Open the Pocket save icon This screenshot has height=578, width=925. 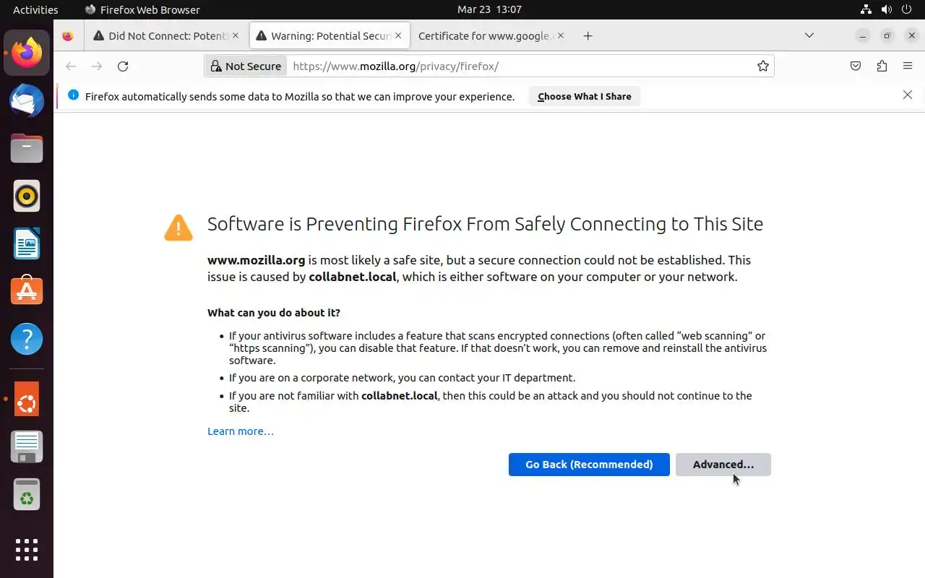pos(856,66)
